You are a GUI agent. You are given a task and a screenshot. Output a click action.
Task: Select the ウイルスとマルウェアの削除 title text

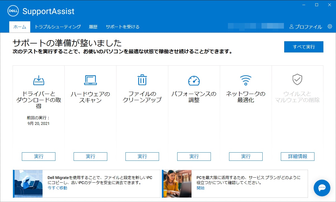(x=297, y=97)
